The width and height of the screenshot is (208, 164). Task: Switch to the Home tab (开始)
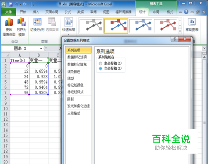click(x=23, y=12)
